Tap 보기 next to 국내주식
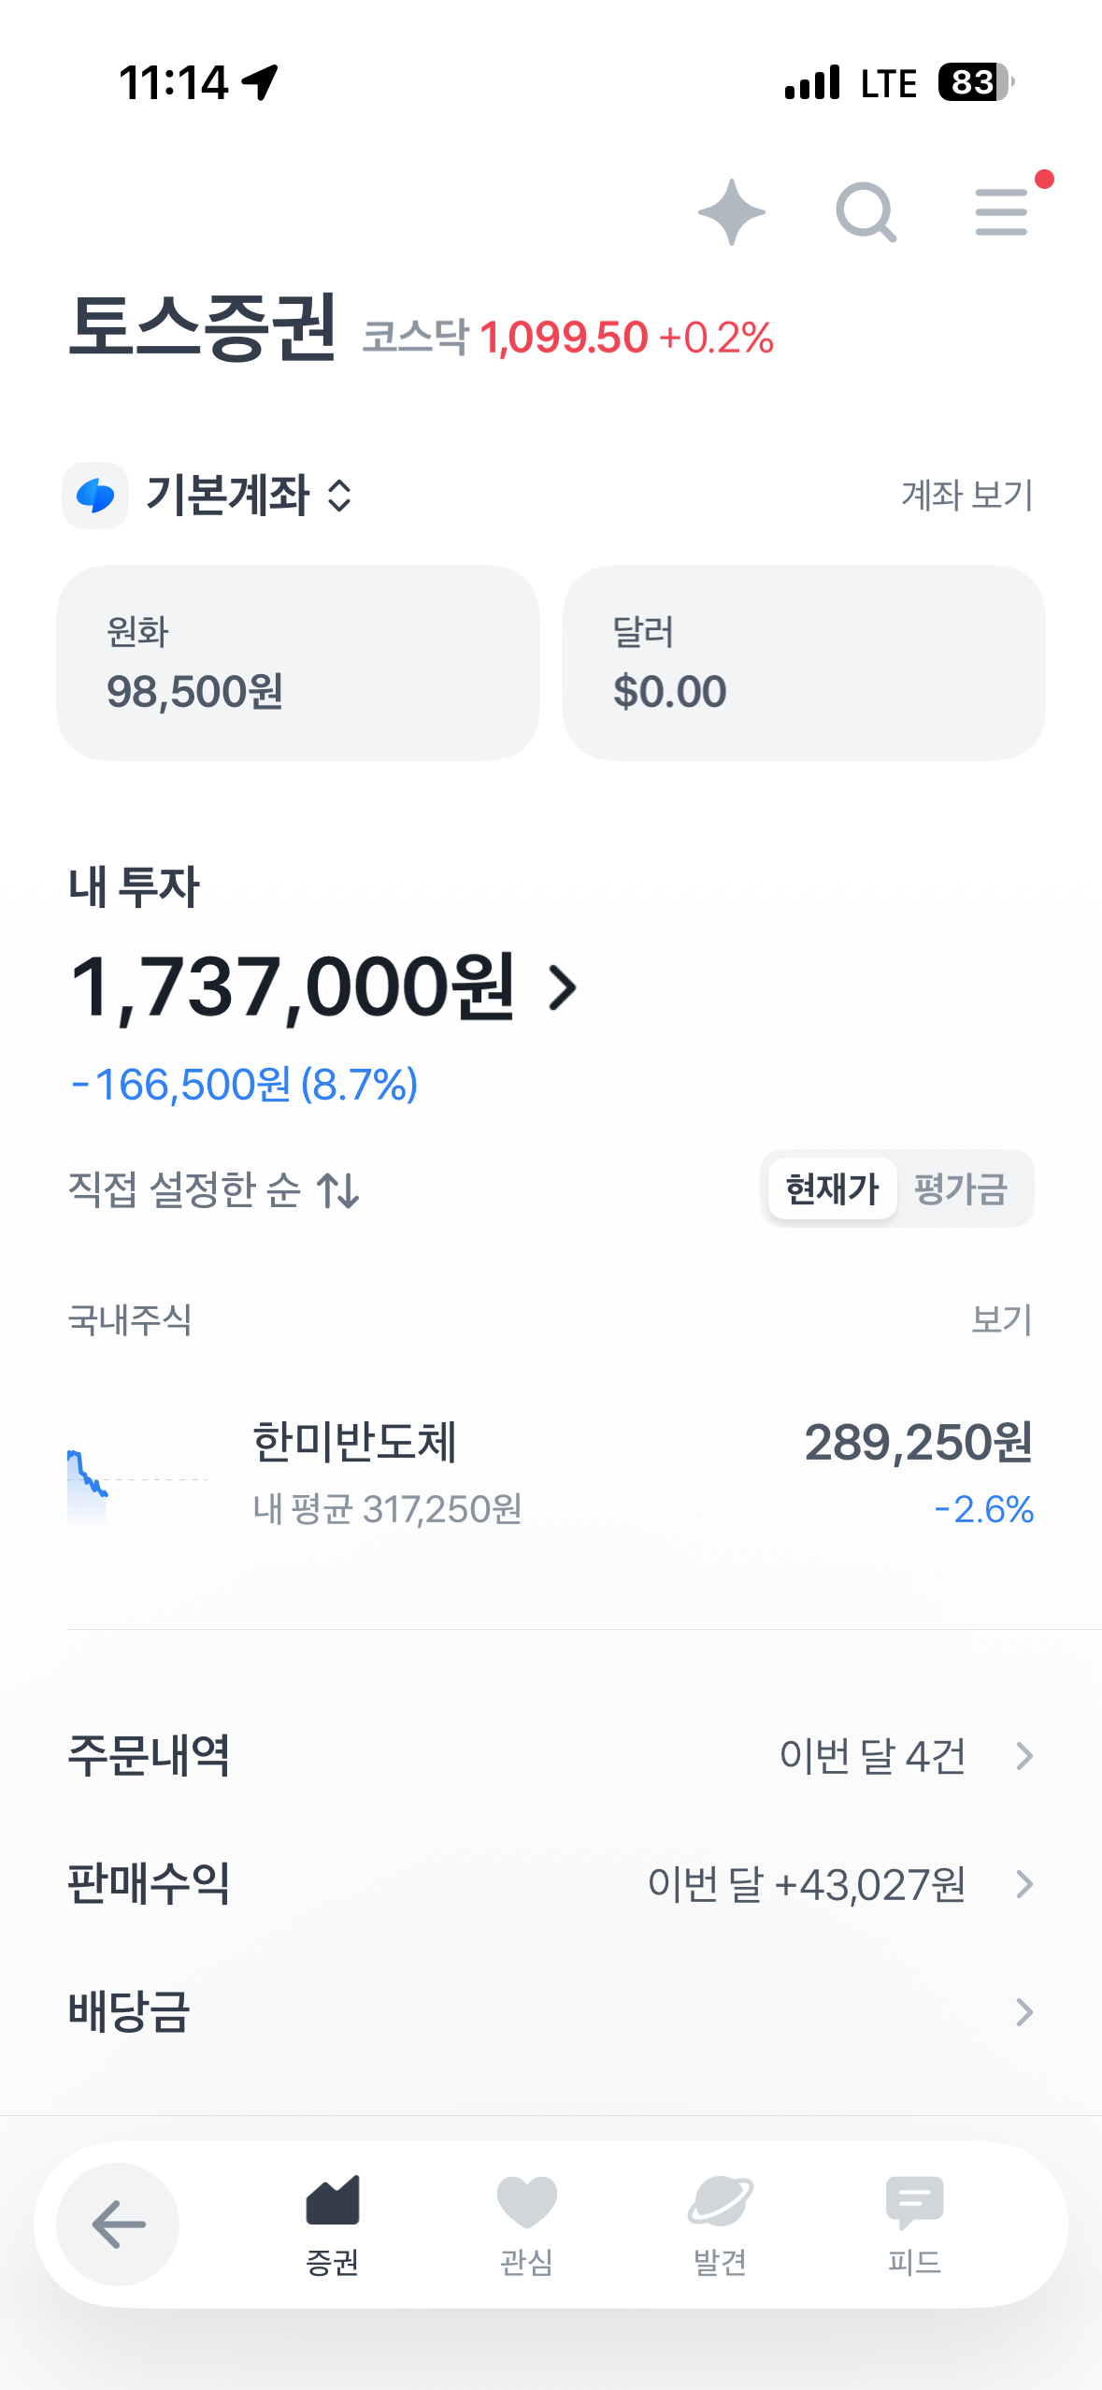1102x2390 pixels. (x=1001, y=1320)
